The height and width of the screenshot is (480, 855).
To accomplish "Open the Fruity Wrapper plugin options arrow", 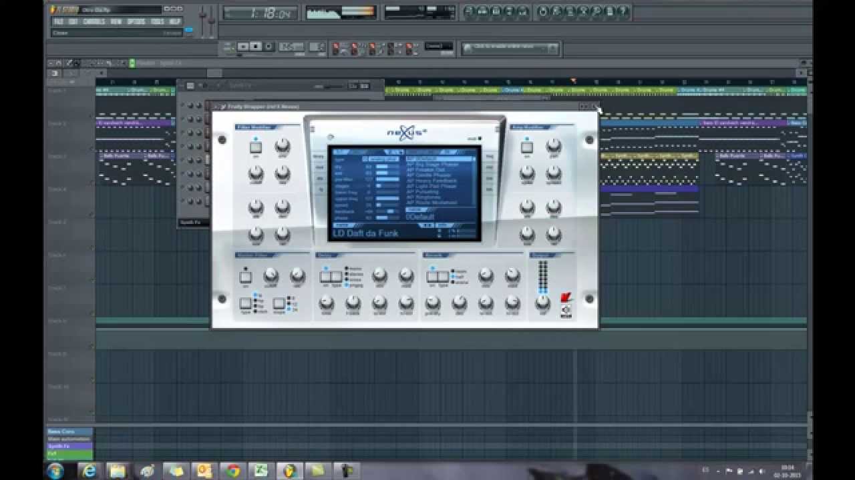I will (217, 106).
